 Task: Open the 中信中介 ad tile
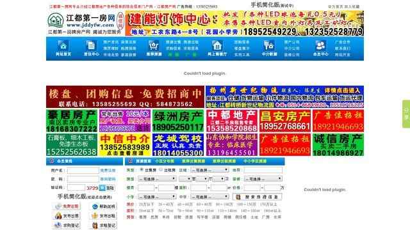[x=125, y=145]
